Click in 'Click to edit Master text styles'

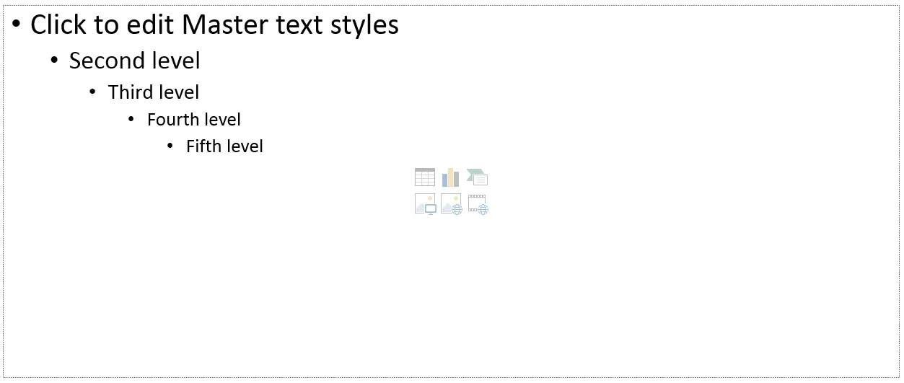coord(214,25)
